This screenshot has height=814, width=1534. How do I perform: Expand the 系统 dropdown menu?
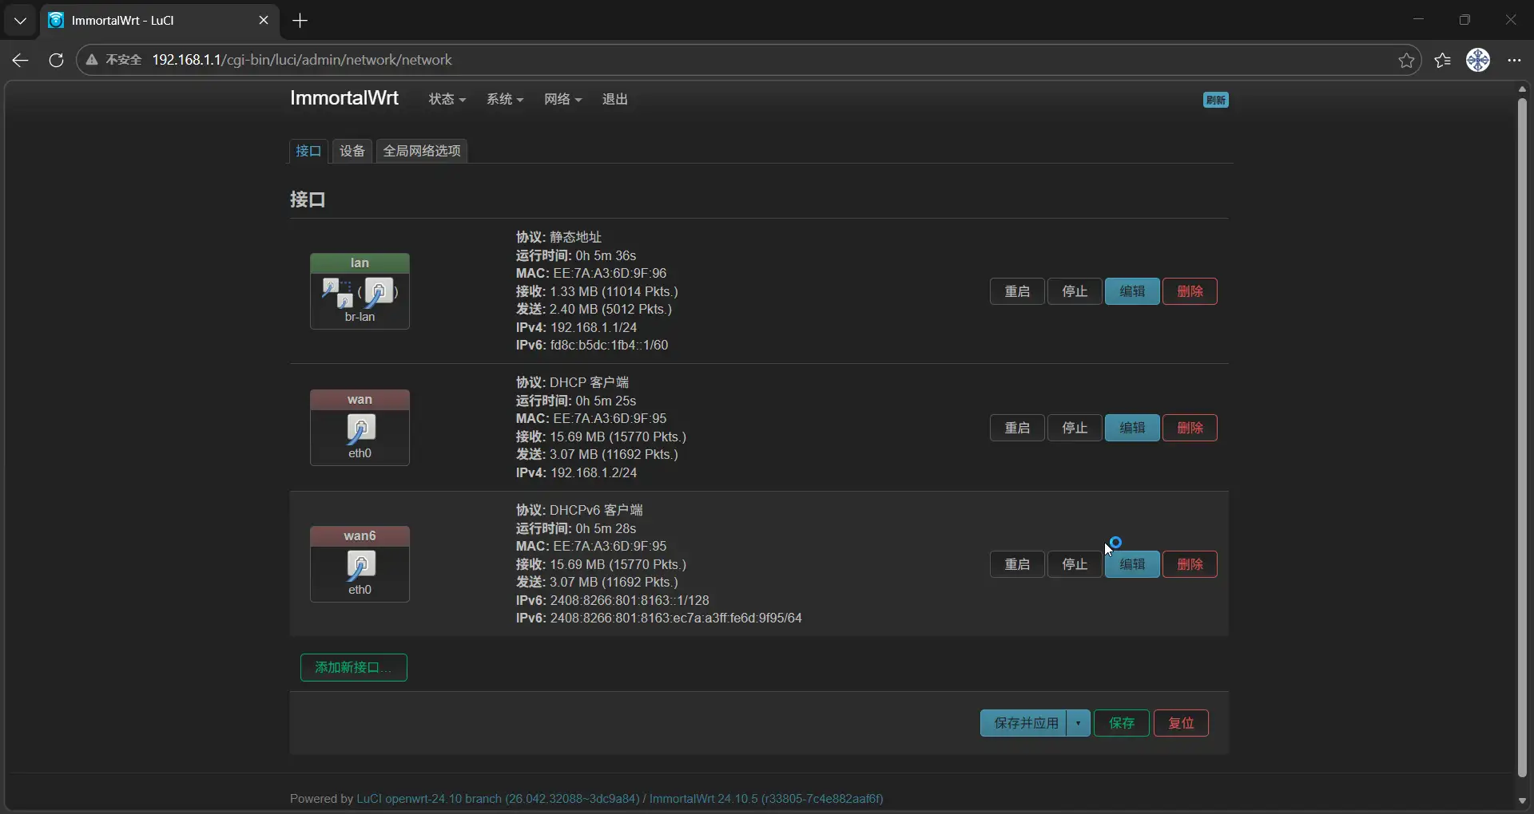point(504,99)
